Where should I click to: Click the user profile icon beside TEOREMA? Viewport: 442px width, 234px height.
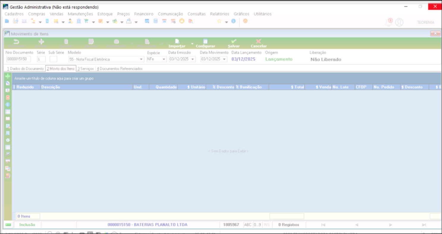(399, 22)
